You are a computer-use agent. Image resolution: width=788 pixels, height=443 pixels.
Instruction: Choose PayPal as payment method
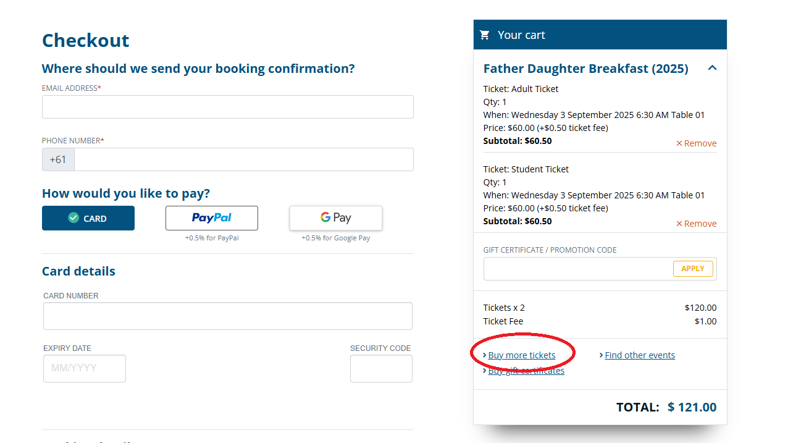coord(212,218)
